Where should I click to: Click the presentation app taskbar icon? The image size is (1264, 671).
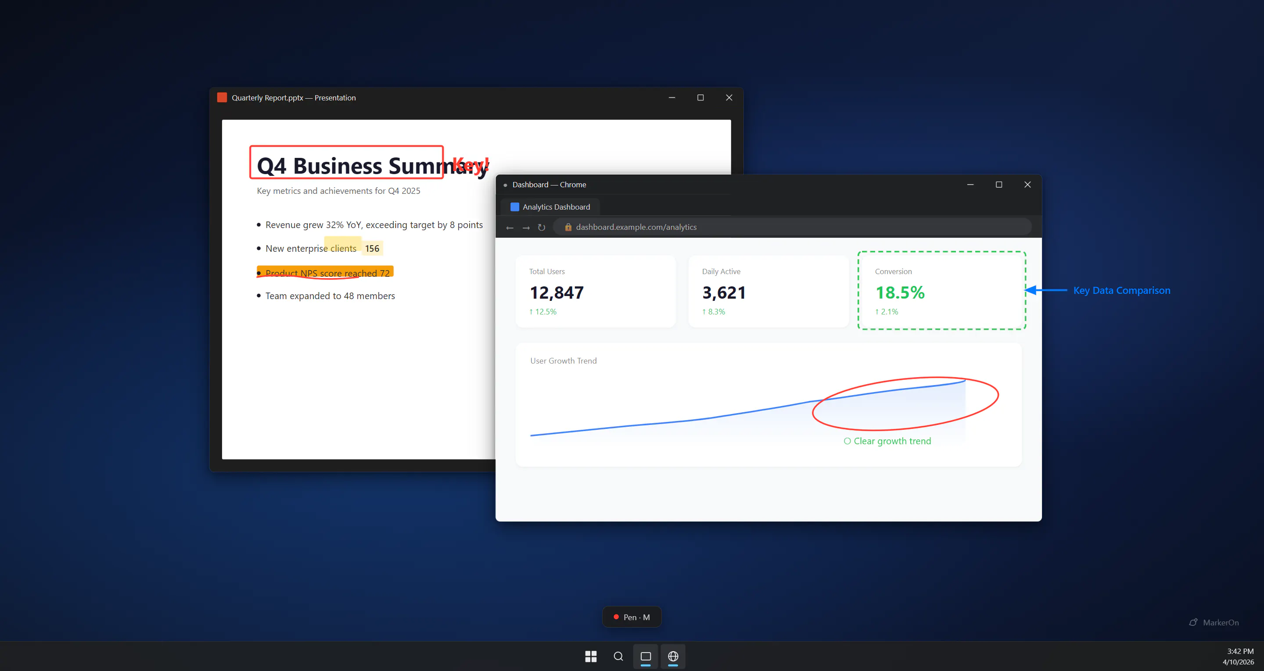coord(646,656)
